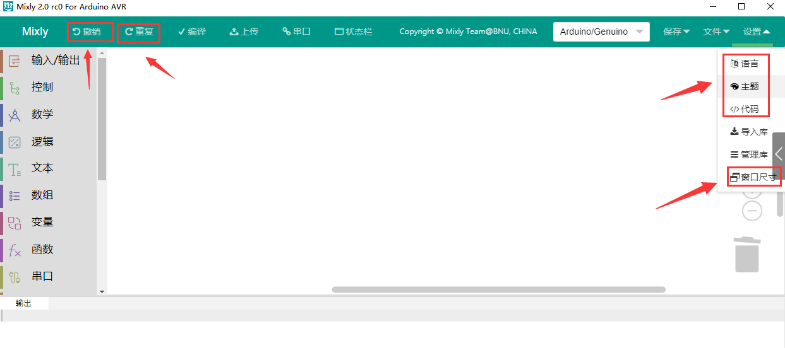Click the trash can icon on workspace
The height and width of the screenshot is (348, 785).
746,254
